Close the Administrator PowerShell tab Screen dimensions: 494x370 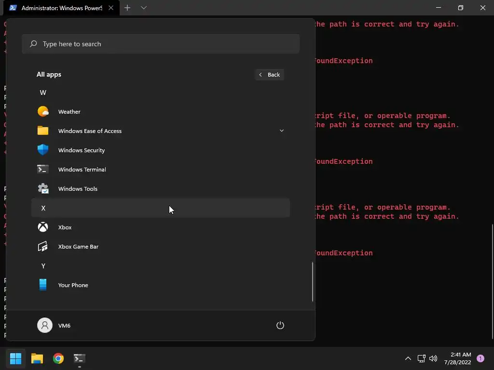111,8
